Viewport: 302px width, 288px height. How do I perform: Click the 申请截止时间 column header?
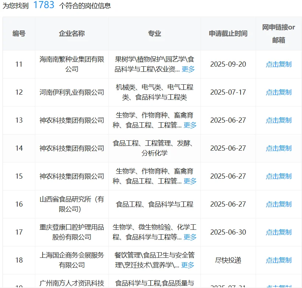[x=228, y=34]
